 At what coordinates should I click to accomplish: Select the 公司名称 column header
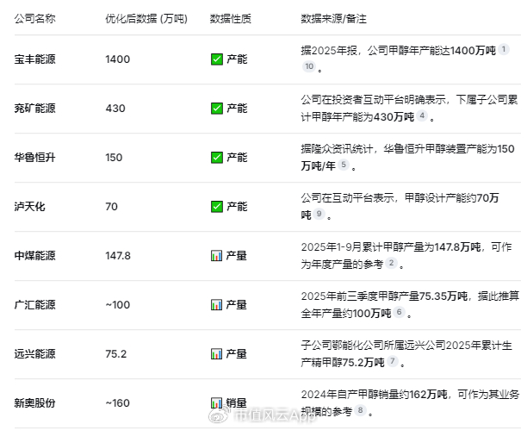coord(35,18)
